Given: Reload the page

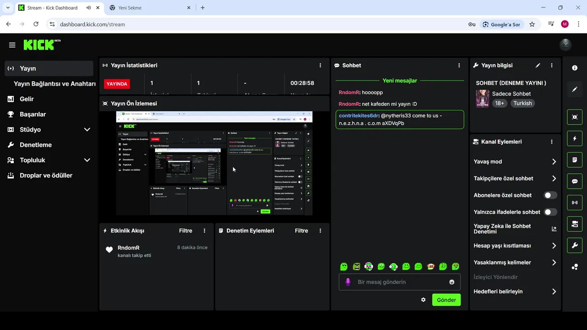Looking at the screenshot, I should (x=36, y=24).
